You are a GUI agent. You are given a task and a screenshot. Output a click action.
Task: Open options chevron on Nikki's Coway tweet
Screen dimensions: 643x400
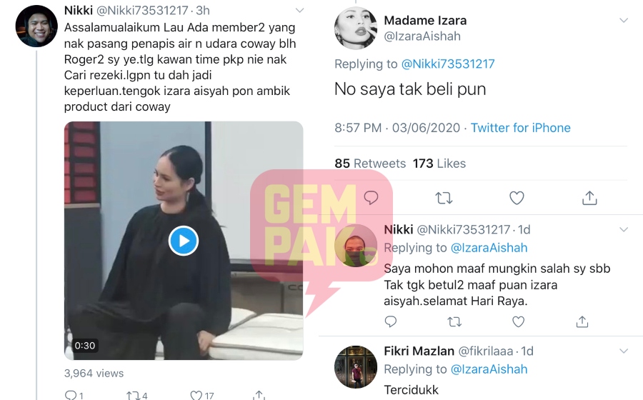pyautogui.click(x=300, y=10)
